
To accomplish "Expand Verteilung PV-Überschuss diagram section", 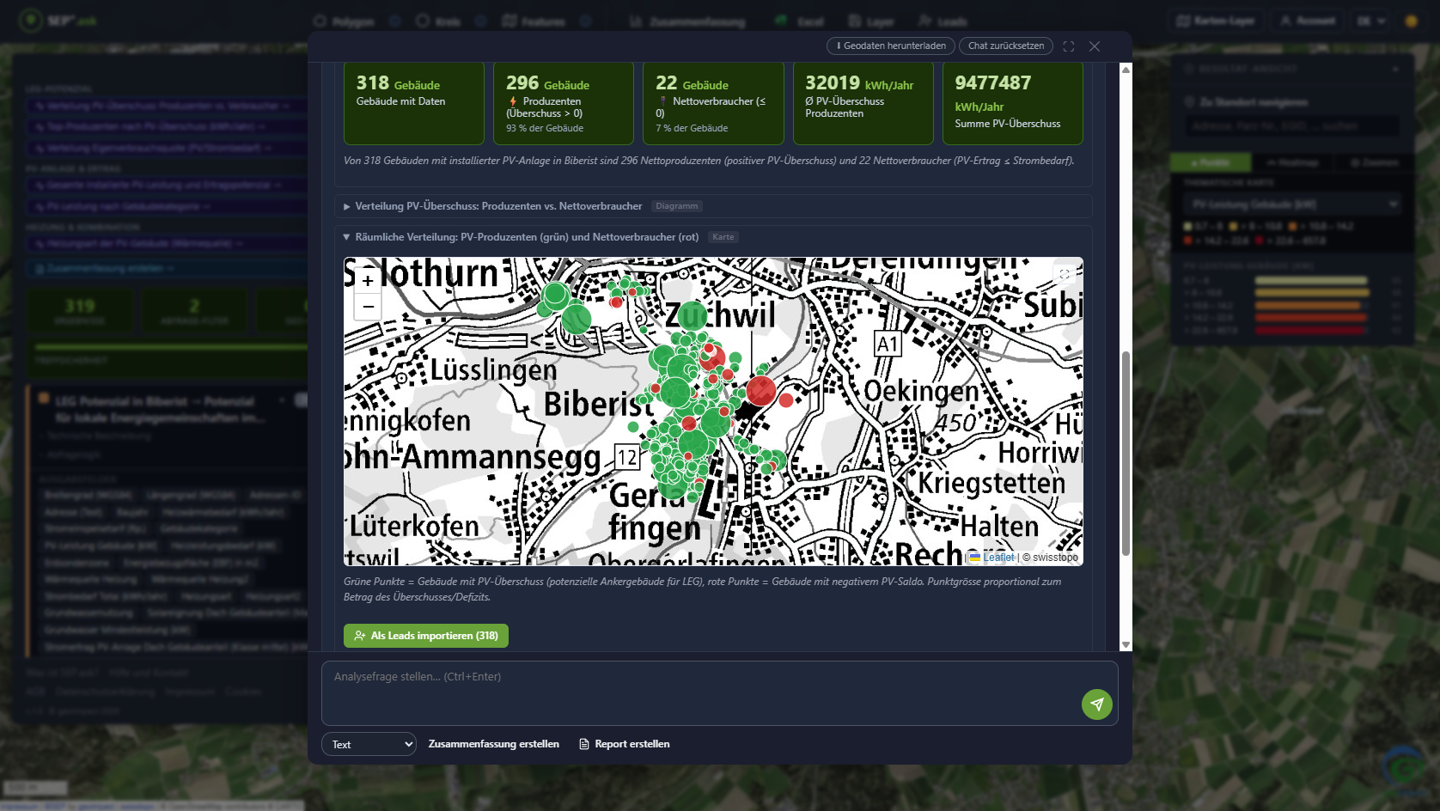I will point(713,206).
